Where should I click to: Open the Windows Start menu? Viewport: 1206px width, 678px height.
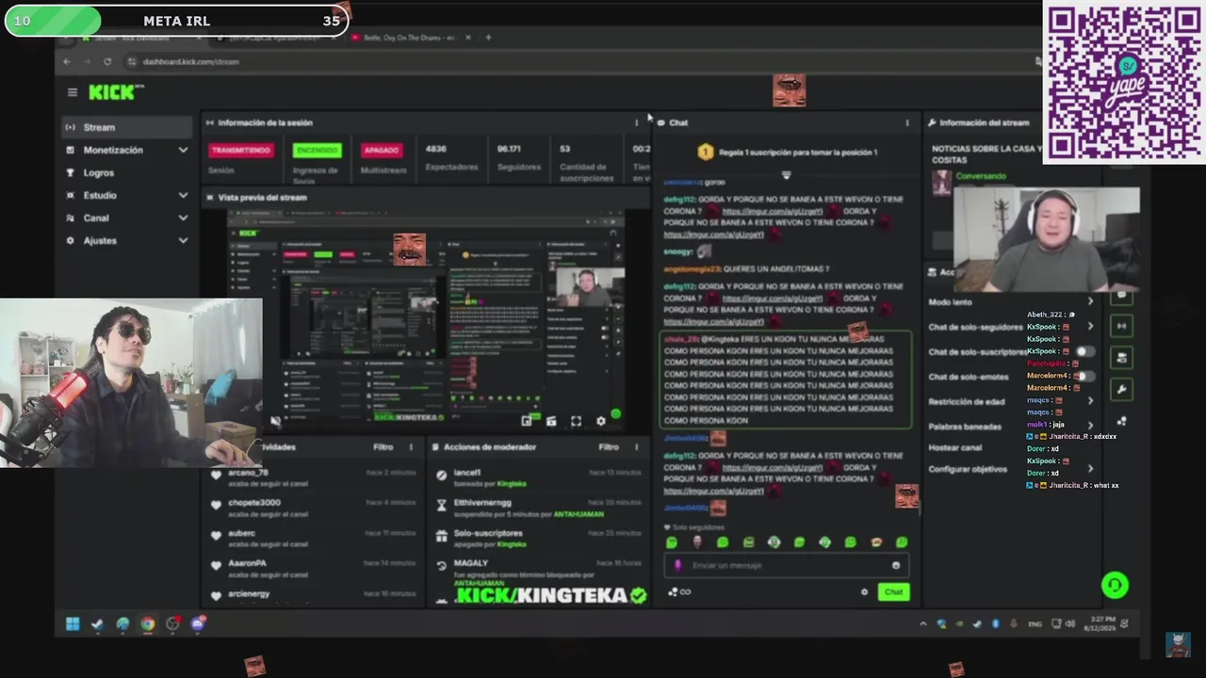point(73,623)
